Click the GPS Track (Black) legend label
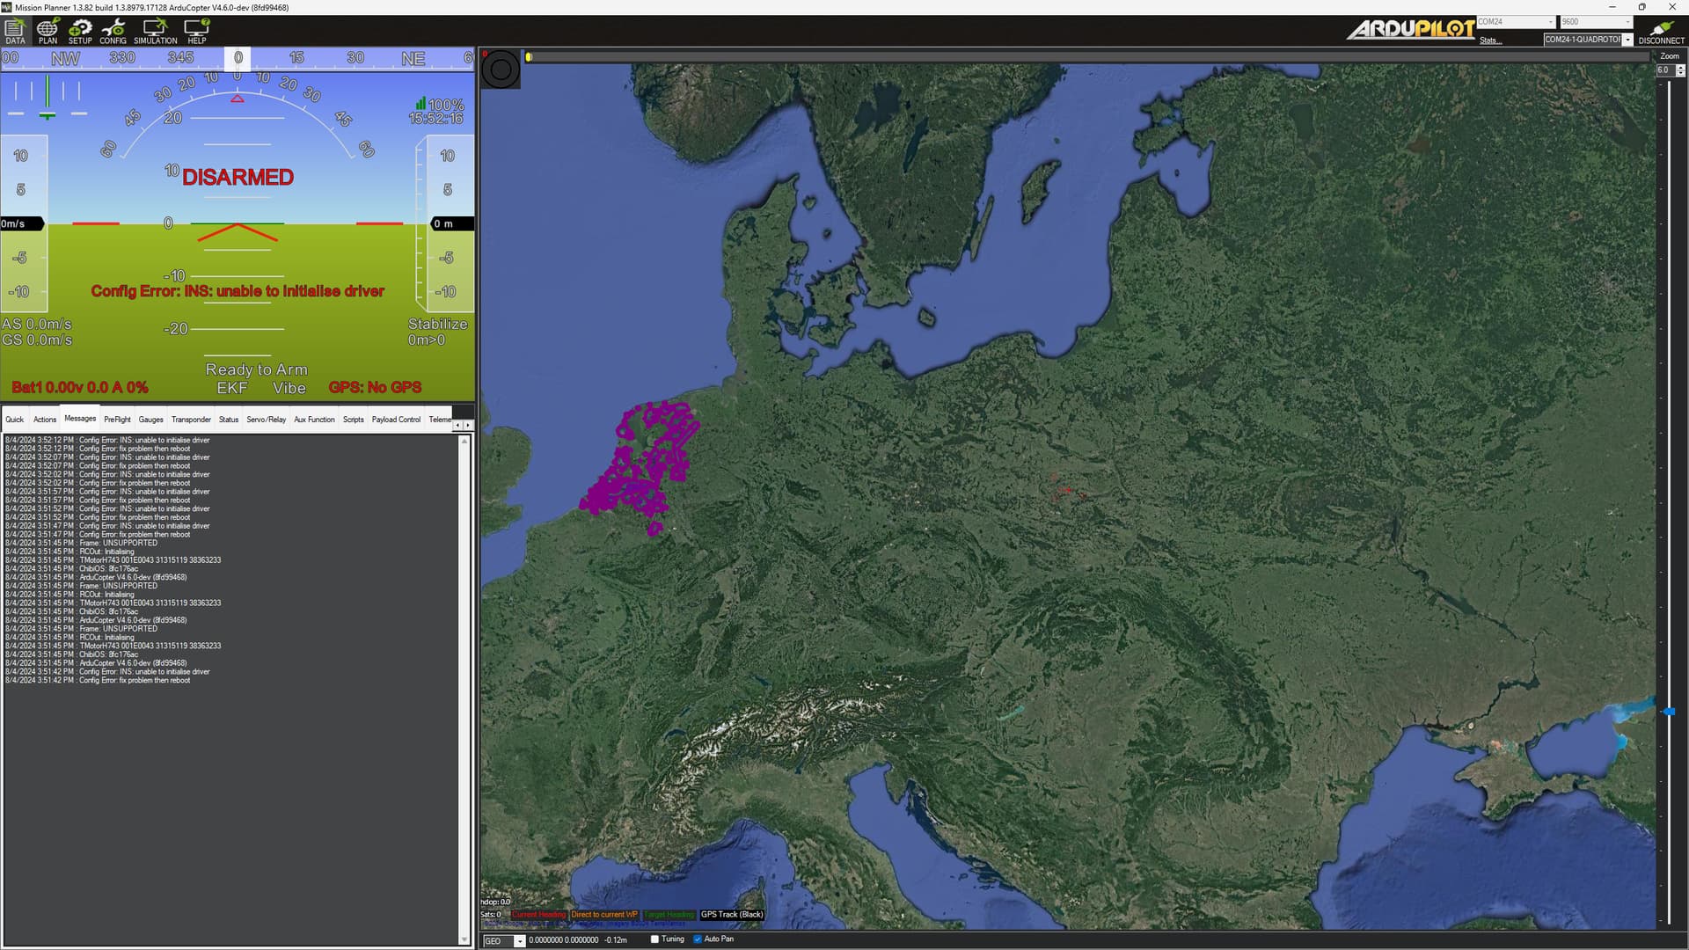Viewport: 1689px width, 950px height. tap(732, 915)
